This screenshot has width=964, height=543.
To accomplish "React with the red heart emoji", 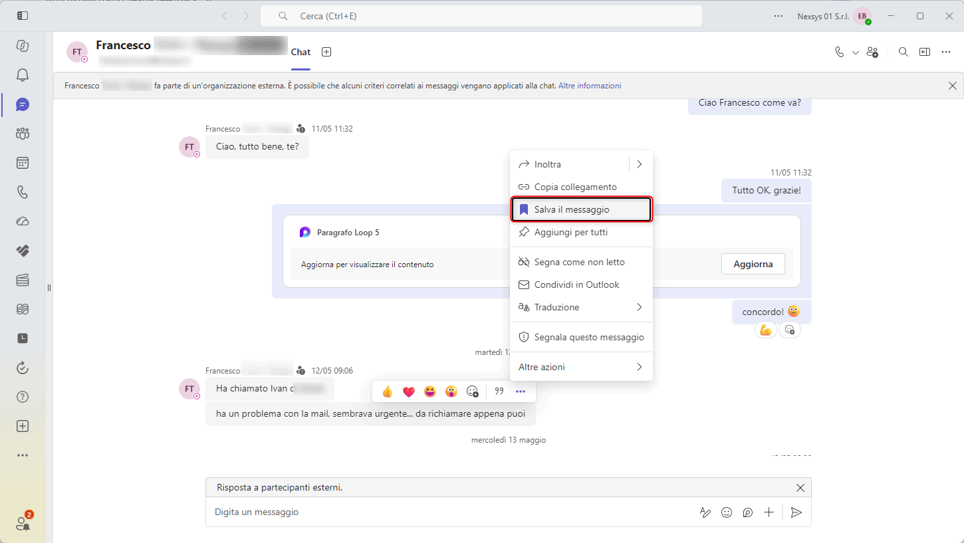I will [409, 391].
